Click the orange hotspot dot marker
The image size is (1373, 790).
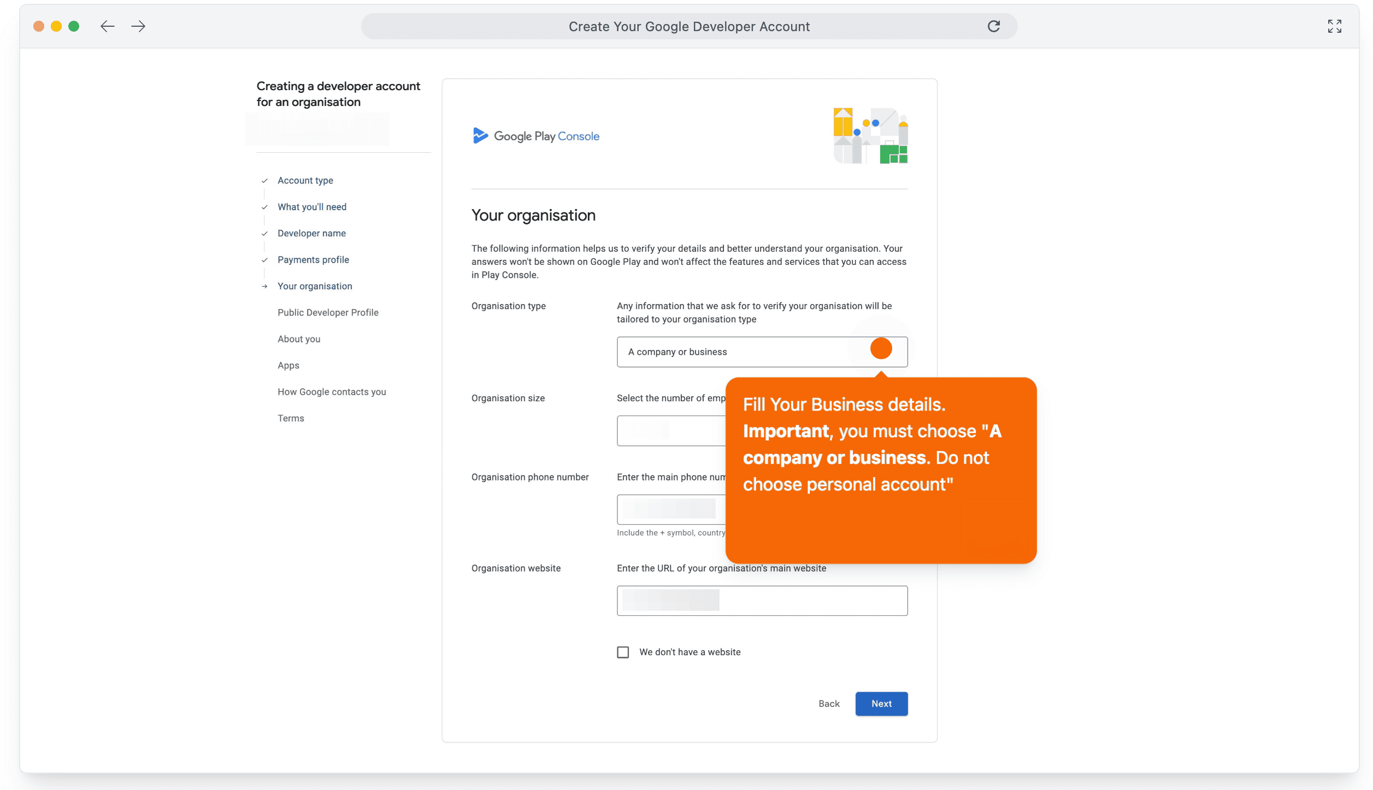[x=881, y=348]
